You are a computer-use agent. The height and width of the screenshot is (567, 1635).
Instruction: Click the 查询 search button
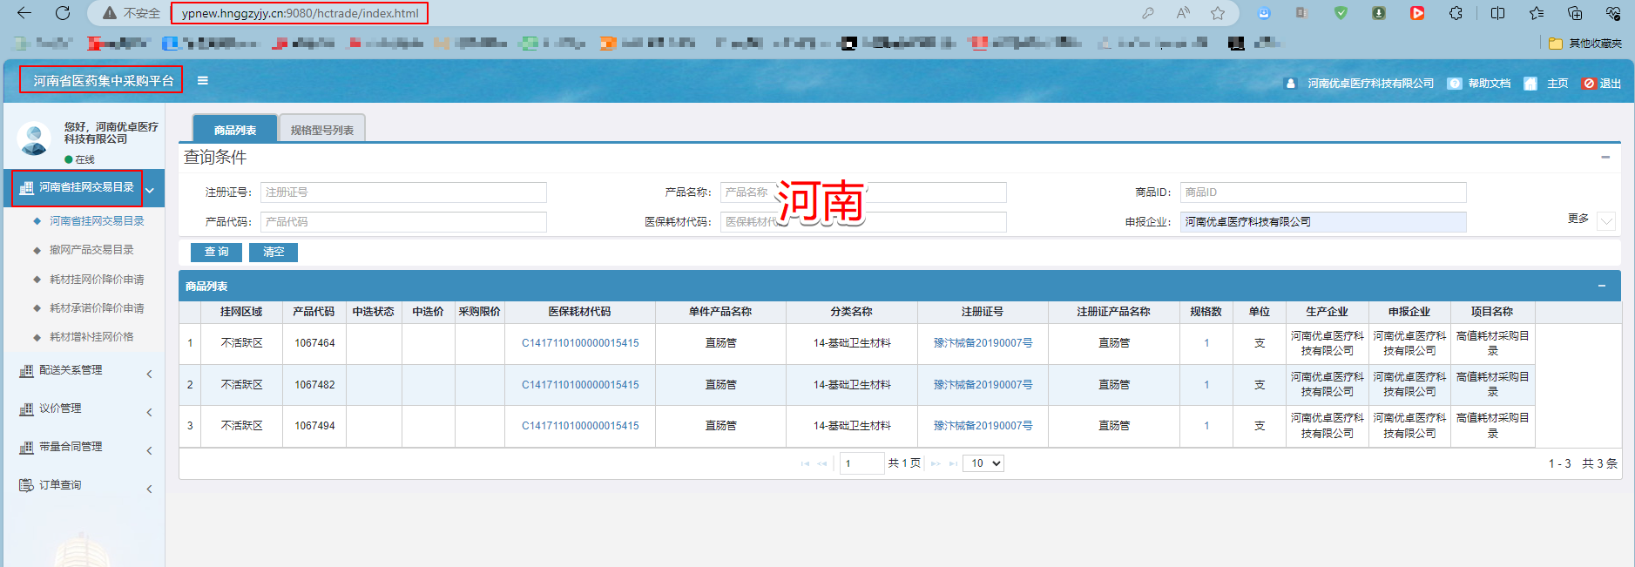coord(217,252)
